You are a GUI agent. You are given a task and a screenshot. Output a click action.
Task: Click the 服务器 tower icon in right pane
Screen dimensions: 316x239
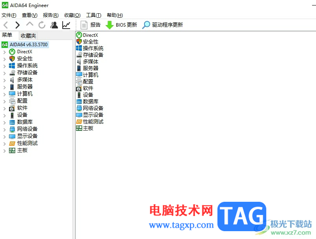click(x=79, y=68)
